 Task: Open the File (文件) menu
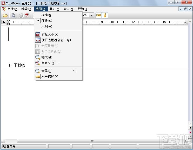click(x=13, y=9)
